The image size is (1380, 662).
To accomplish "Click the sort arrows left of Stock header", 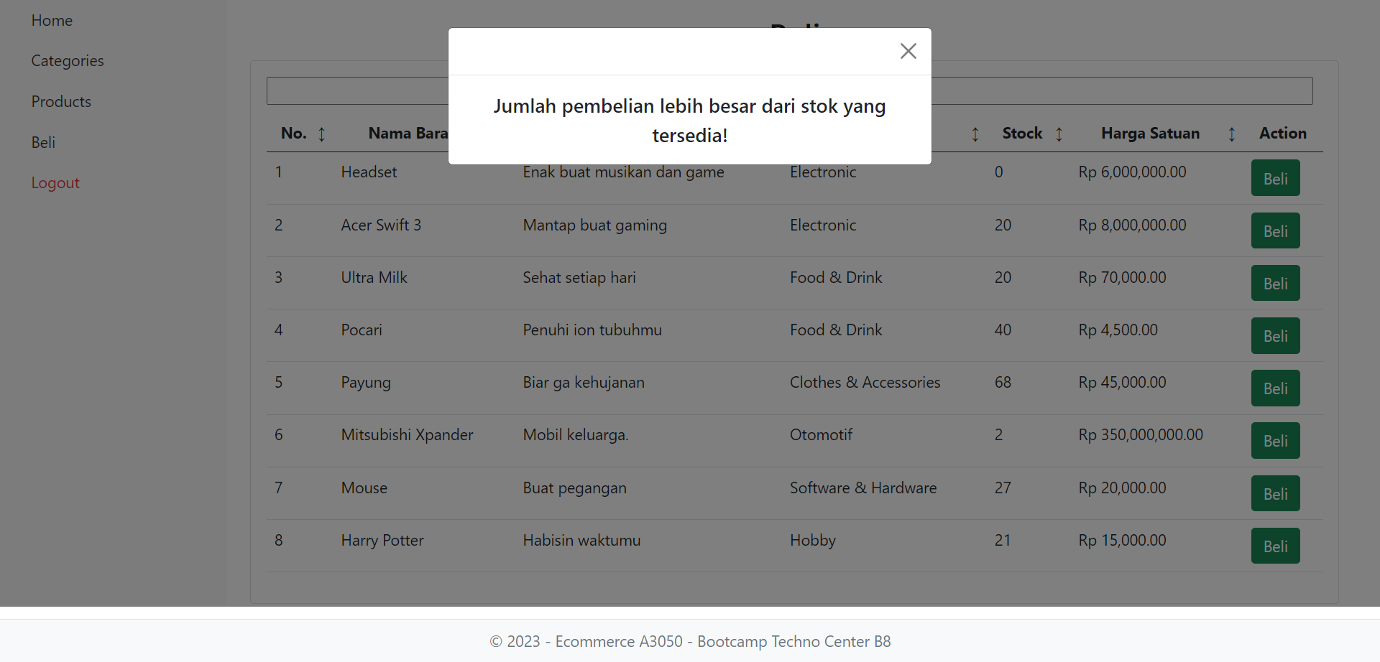I will tap(975, 134).
